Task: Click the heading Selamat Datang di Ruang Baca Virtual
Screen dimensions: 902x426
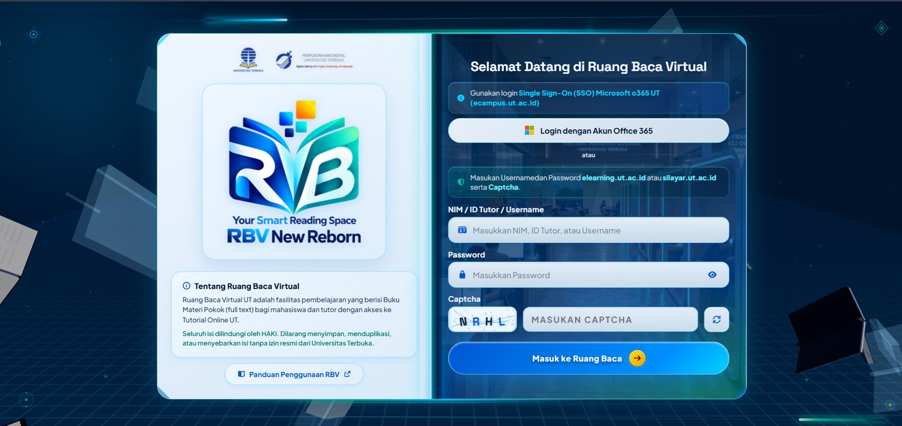Action: coord(588,67)
